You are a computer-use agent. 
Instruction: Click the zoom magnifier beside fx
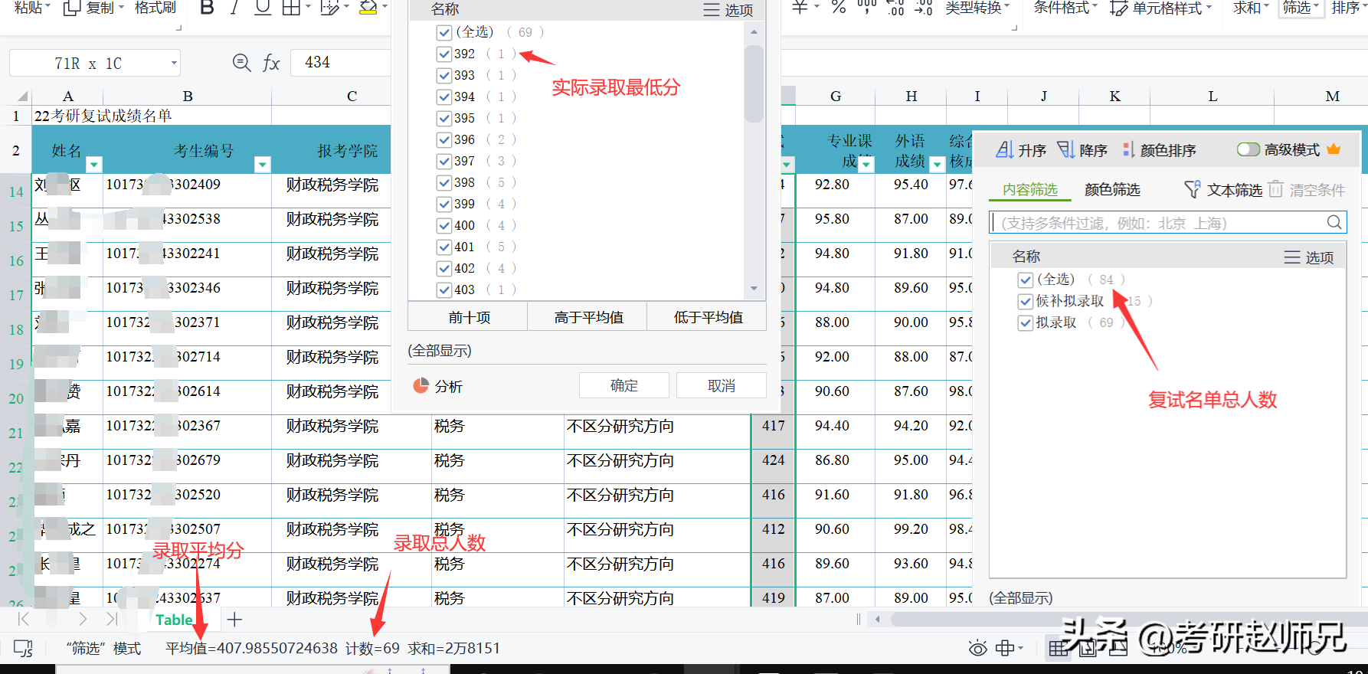point(241,63)
